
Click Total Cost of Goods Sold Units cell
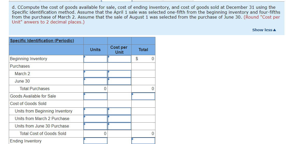tap(96, 134)
